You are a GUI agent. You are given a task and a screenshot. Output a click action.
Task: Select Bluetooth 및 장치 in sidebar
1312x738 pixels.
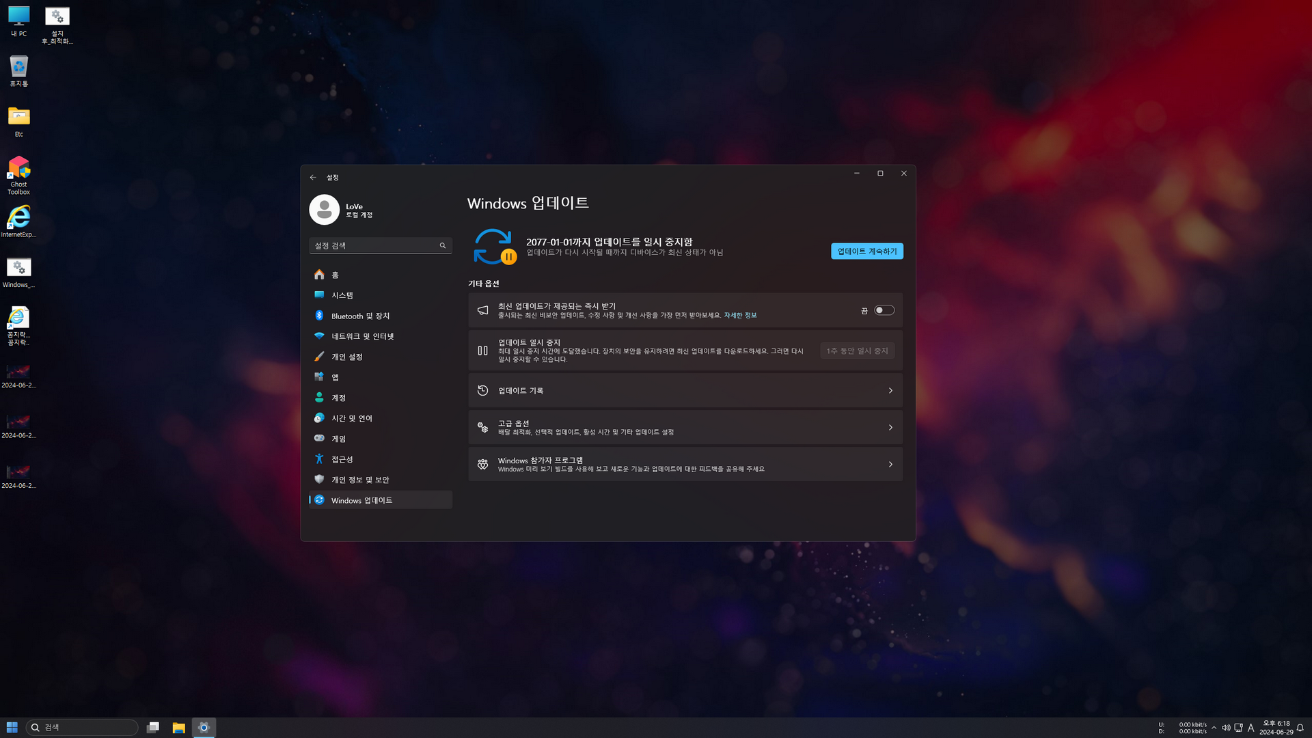(x=360, y=316)
